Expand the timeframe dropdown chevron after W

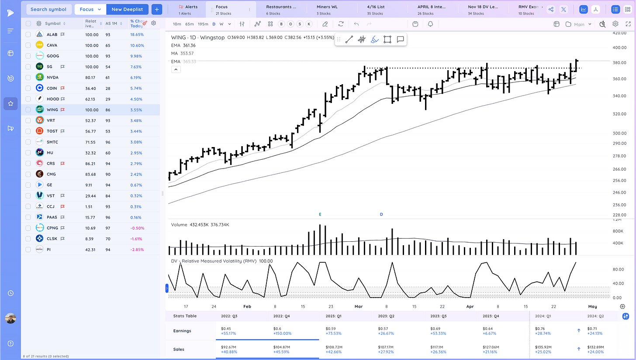pyautogui.click(x=229, y=24)
